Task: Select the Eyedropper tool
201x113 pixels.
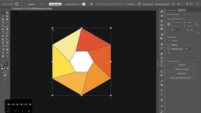Action: tap(3, 46)
